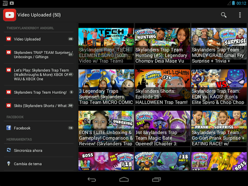Click the Cambia de tema label
Viewport: 248px width, 186px height.
pos(28,164)
